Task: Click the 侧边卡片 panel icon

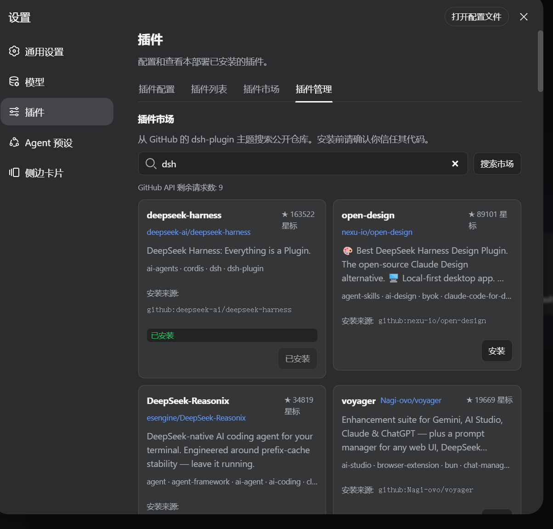Action: point(14,172)
